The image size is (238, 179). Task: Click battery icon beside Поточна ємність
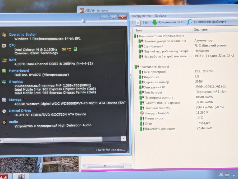pos(142,108)
